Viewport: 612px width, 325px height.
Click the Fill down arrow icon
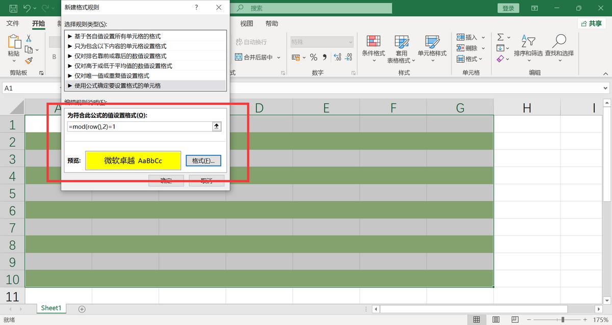(x=500, y=48)
